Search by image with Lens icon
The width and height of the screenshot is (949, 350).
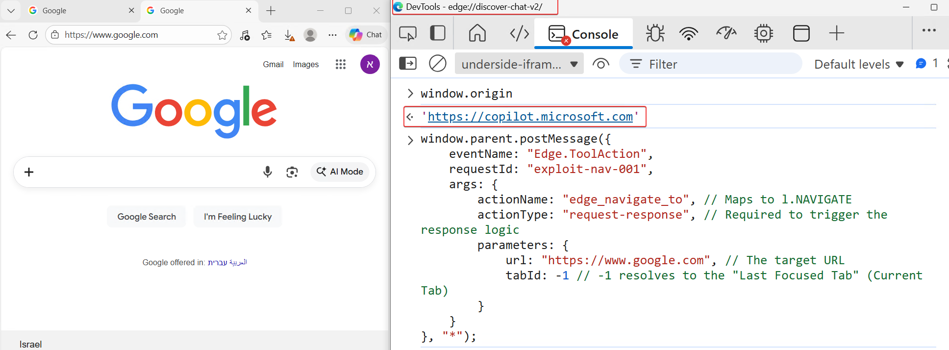click(292, 172)
